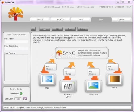The width and height of the screenshot is (134, 112).
Task: Click the 'VERSION: 4.1.9850' text
Action: point(86,7)
